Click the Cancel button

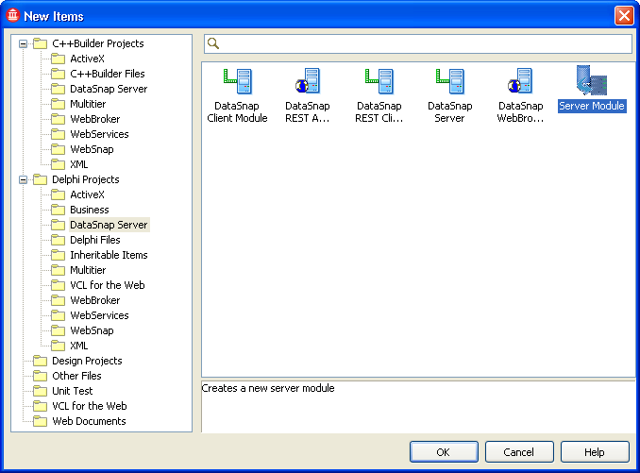pos(519,452)
